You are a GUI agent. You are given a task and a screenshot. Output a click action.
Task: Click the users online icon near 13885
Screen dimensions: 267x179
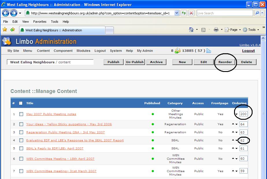pos(177,51)
